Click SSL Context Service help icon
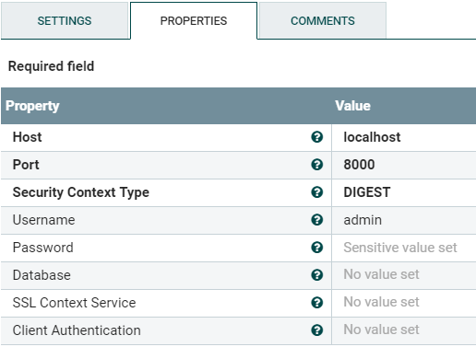Screen dimensions: 476x347 click(x=316, y=303)
